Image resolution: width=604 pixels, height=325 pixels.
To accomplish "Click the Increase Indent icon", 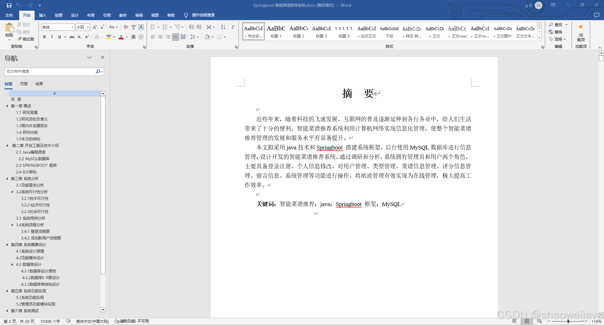I will (x=199, y=27).
